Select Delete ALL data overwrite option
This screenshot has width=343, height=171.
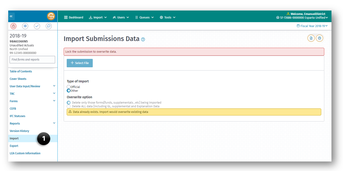(x=68, y=106)
